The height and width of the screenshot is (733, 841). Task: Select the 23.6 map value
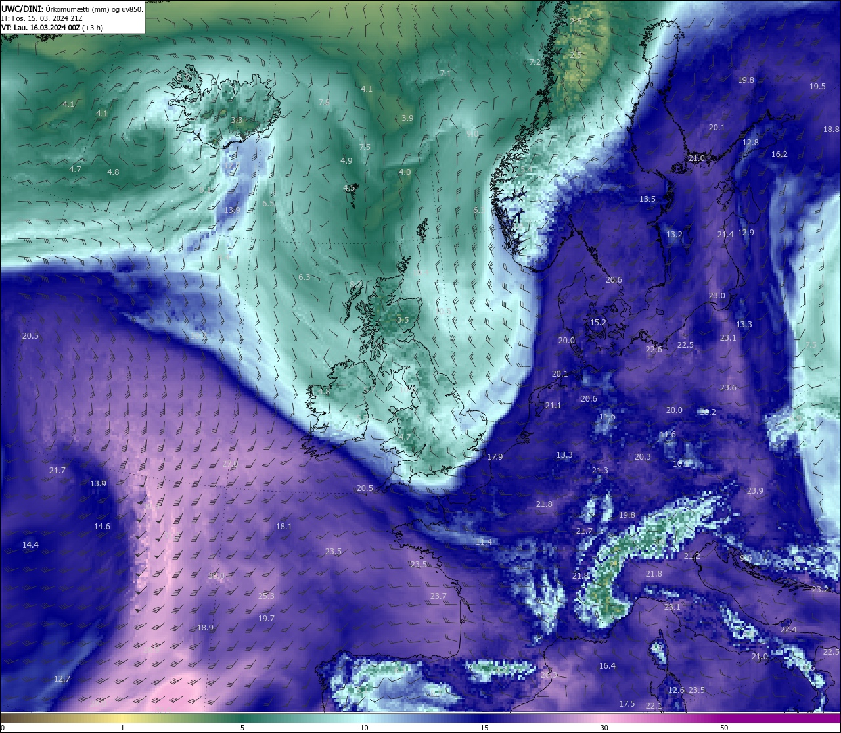point(728,388)
